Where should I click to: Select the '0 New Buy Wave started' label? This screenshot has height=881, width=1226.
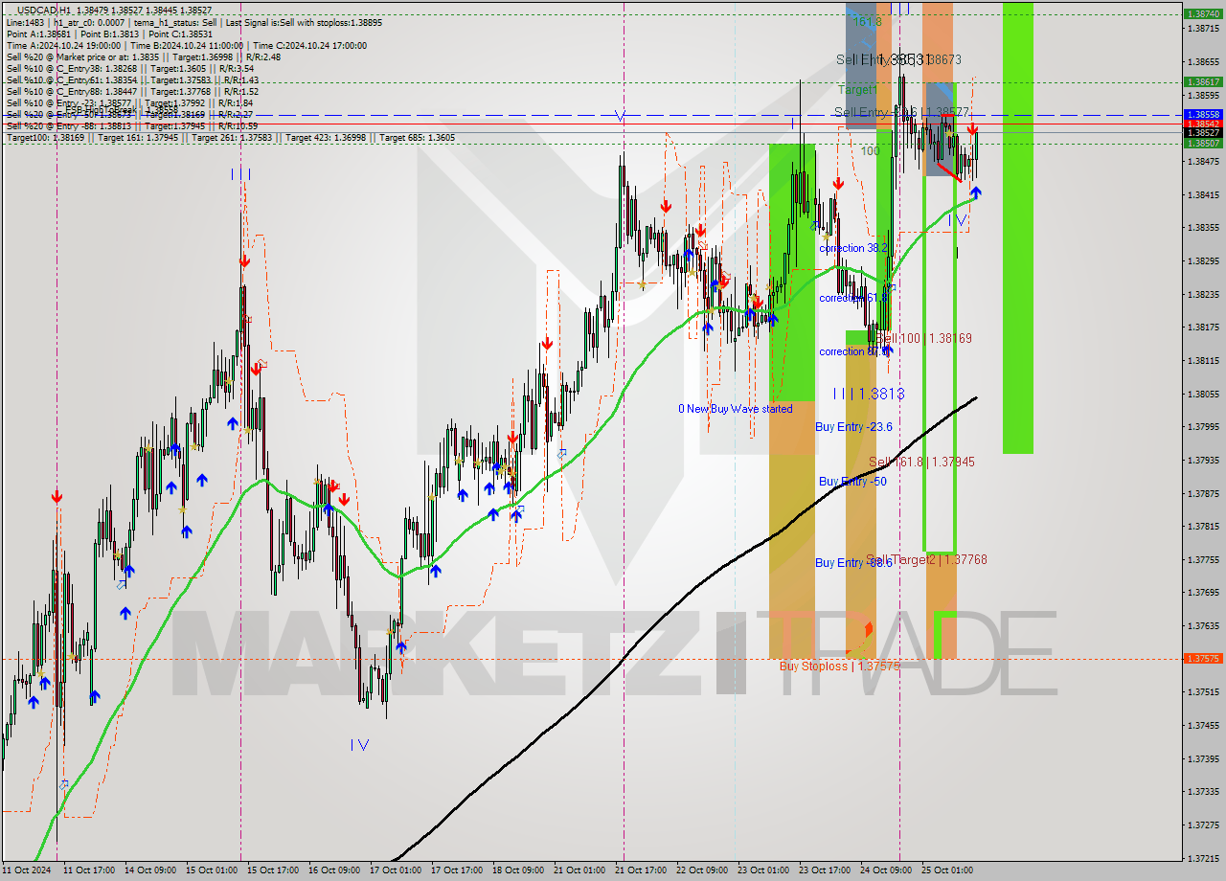[x=736, y=409]
